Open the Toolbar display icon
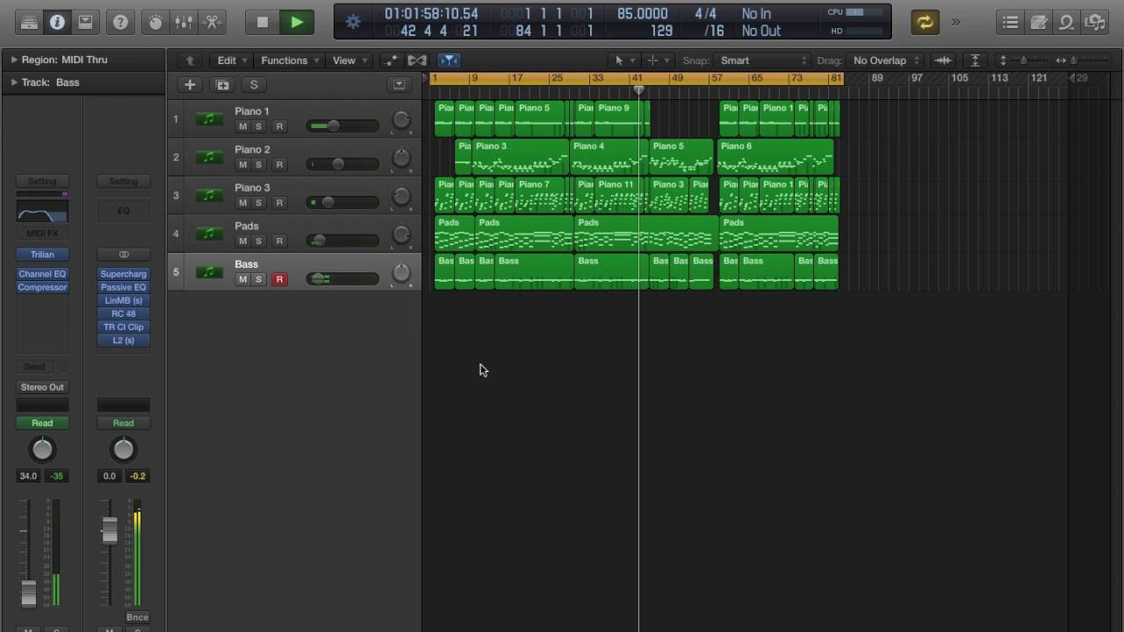 (85, 23)
